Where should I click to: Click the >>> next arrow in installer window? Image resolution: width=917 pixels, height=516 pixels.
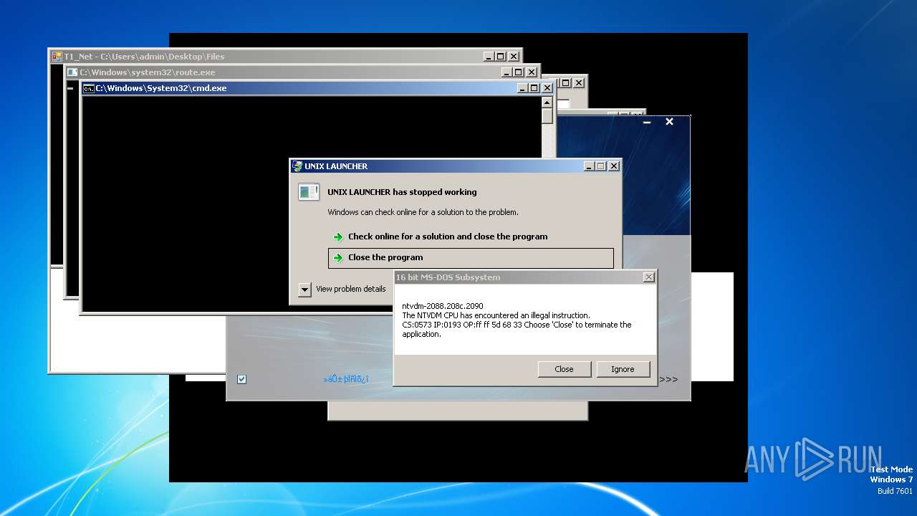(668, 379)
